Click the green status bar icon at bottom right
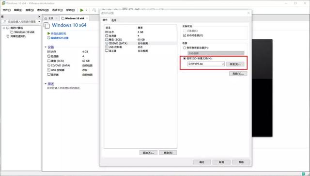 pyautogui.click(x=304, y=174)
